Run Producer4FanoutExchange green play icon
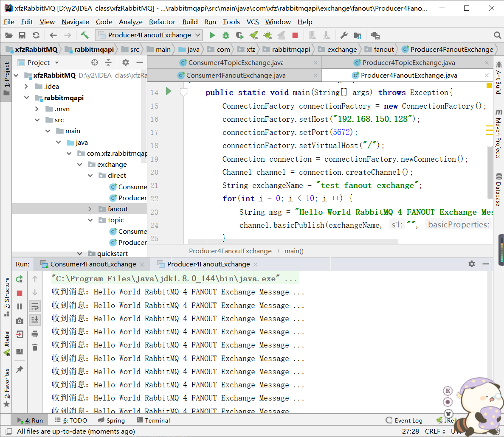This screenshot has height=437, width=504. pos(212,35)
